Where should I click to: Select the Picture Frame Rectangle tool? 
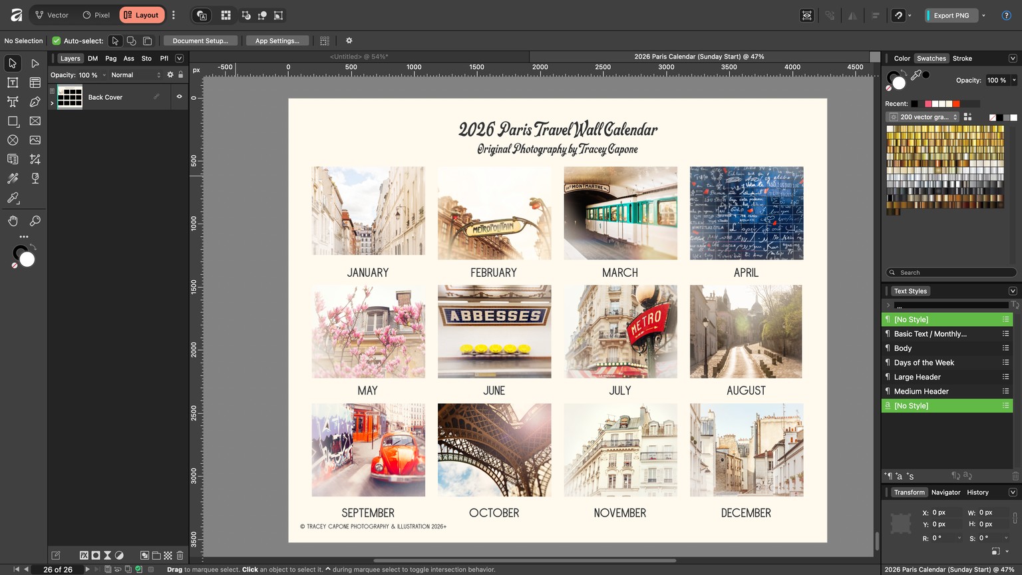(35, 121)
